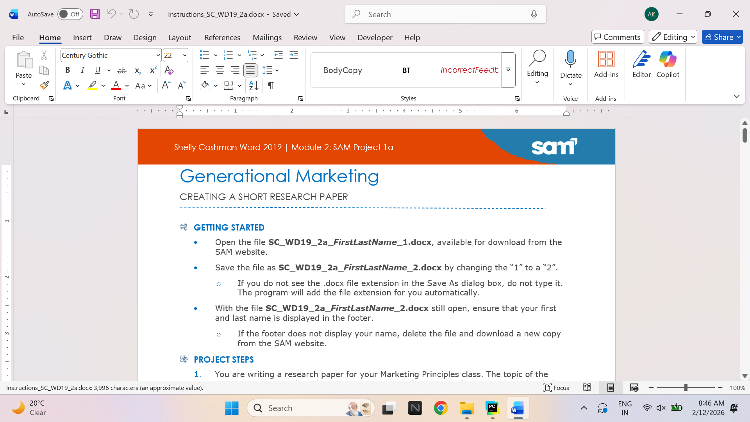Apply the yellow text highlight color
Screen dimensions: 750x422
(x=92, y=85)
